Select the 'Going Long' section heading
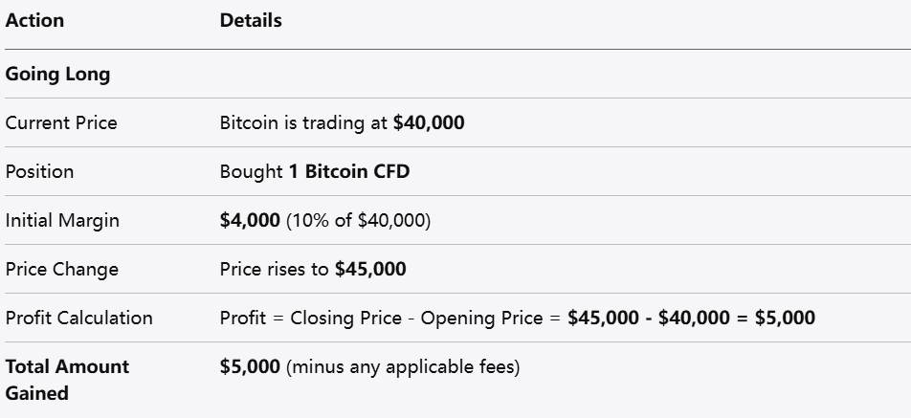 pyautogui.click(x=57, y=75)
